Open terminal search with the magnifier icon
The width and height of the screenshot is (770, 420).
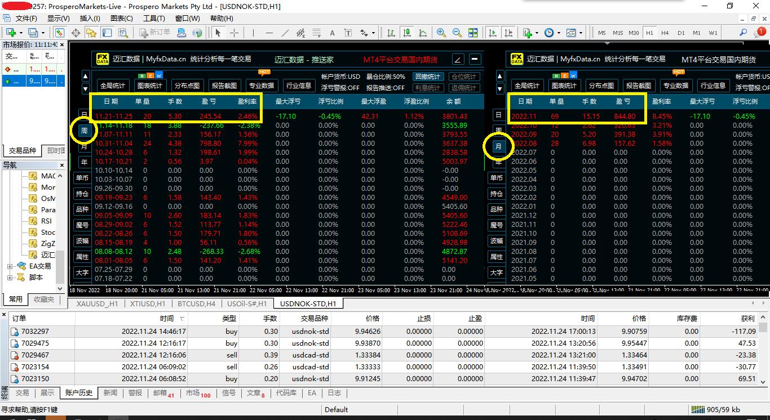tap(743, 33)
